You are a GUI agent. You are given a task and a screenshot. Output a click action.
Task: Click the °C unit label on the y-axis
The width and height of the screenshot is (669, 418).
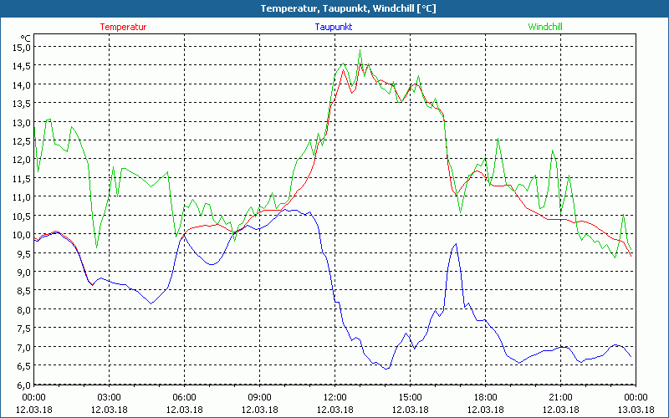click(25, 38)
